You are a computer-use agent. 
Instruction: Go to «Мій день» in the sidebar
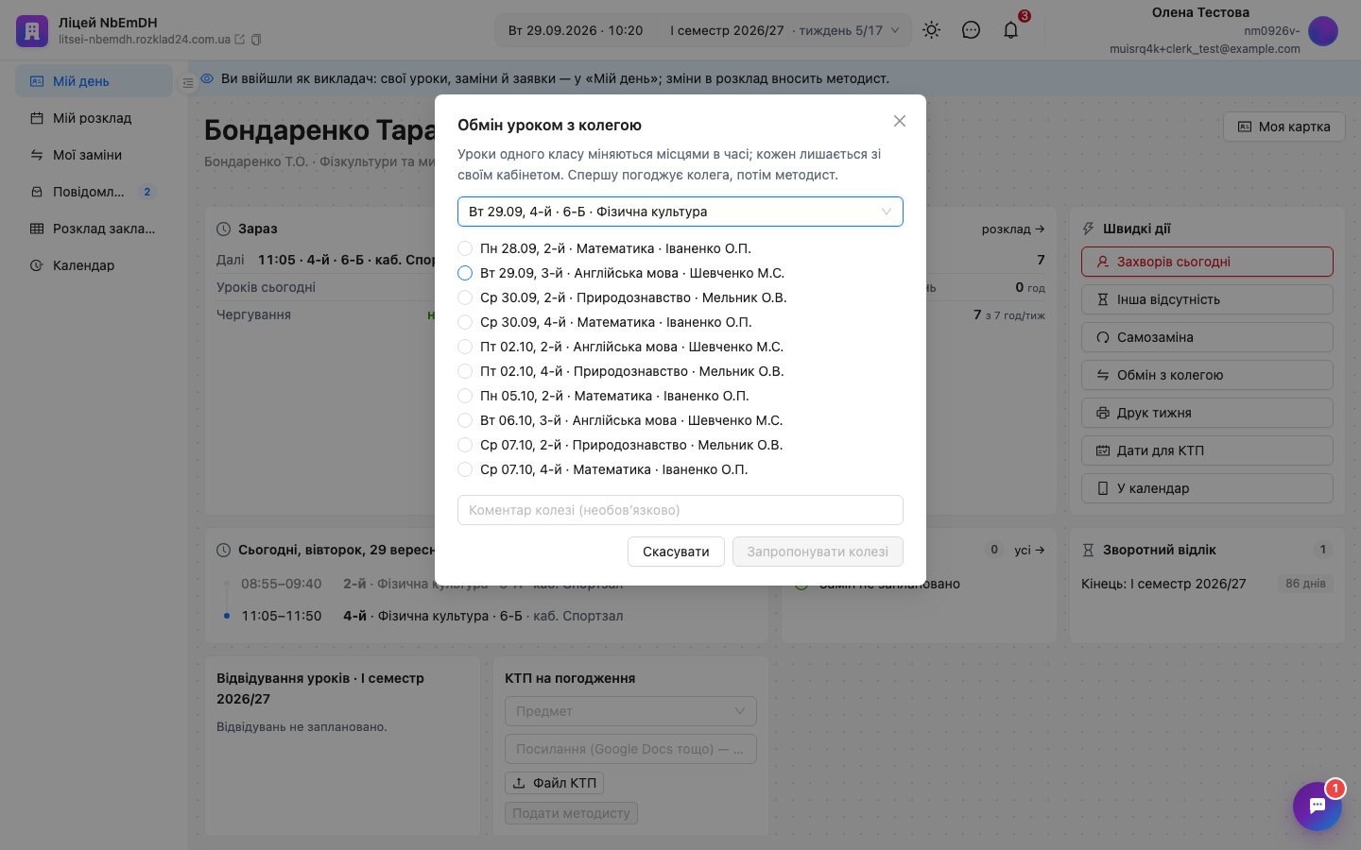pyautogui.click(x=94, y=81)
